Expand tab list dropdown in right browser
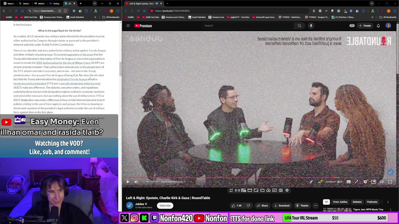Image resolution: width=399 pixels, height=224 pixels. pos(372,3)
